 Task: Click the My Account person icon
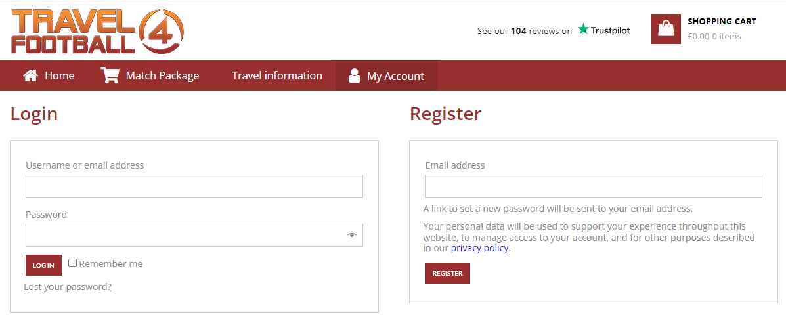355,75
